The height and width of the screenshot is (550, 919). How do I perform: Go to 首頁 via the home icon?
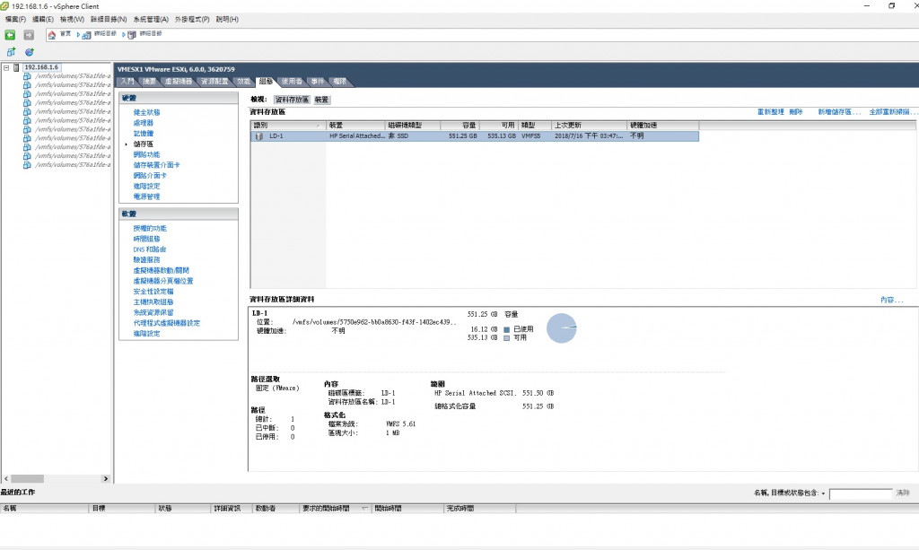point(51,35)
